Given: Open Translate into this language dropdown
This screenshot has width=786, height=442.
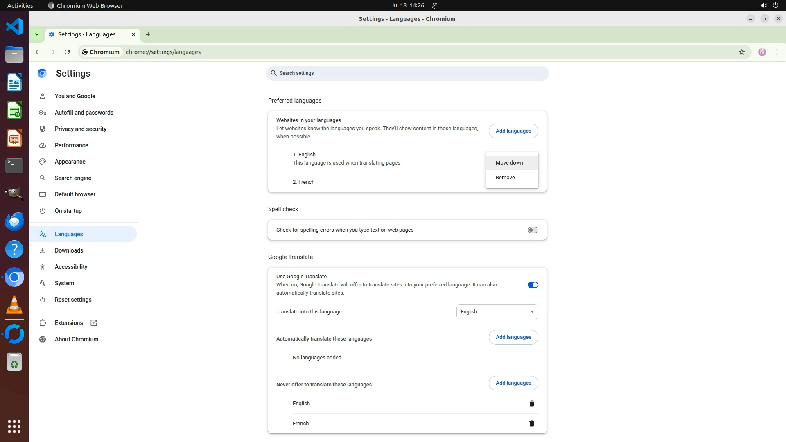Looking at the screenshot, I should coord(497,312).
